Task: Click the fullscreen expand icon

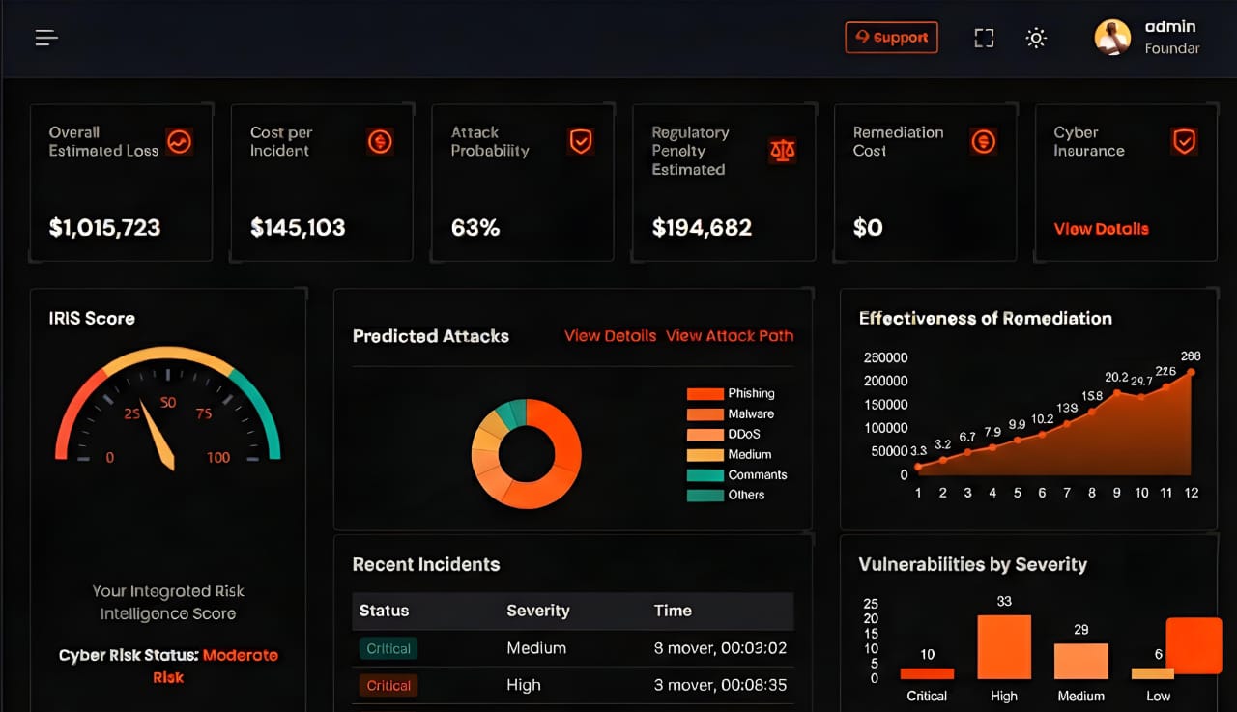Action: (984, 38)
